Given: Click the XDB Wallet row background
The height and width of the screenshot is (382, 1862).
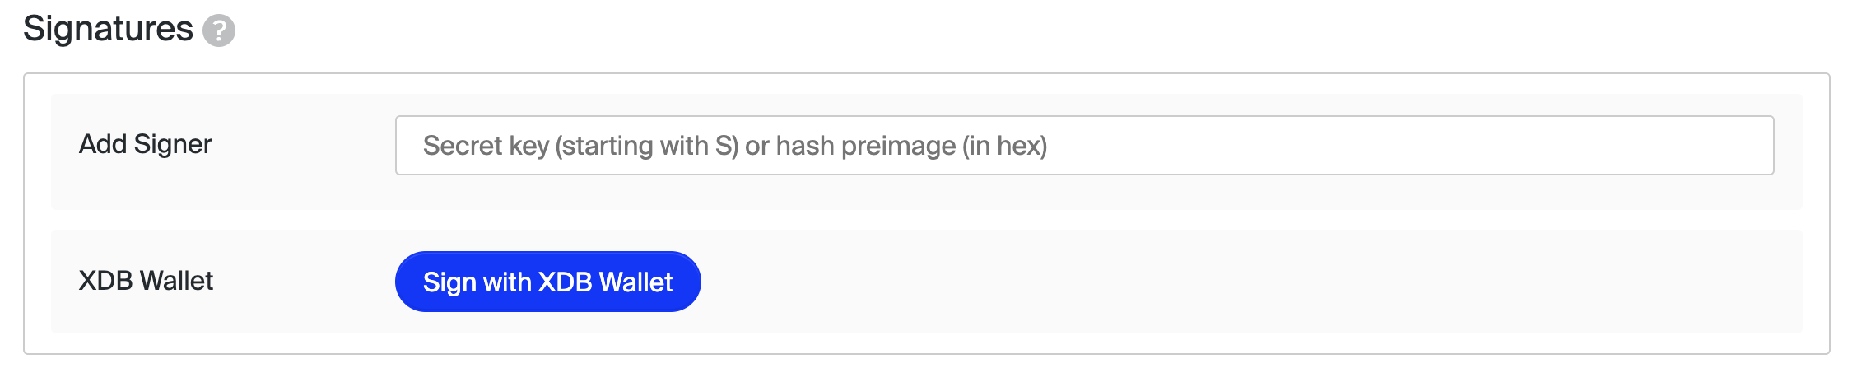Looking at the screenshot, I should click(x=927, y=282).
